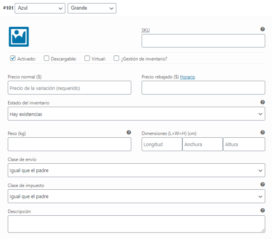Image resolution: width=272 pixels, height=239 pixels.
Task: Tick the Virtual checkbox
Action: pyautogui.click(x=87, y=59)
